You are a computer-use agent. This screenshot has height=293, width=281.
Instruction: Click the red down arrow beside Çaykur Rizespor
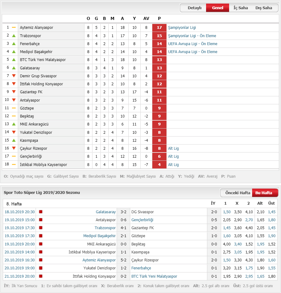point(14,148)
